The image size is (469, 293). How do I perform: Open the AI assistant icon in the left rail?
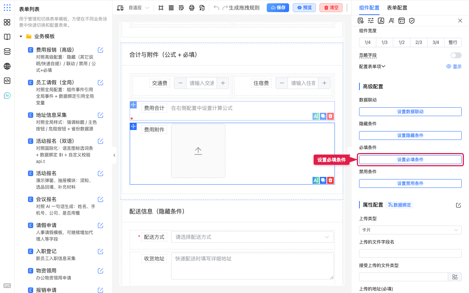point(7,96)
